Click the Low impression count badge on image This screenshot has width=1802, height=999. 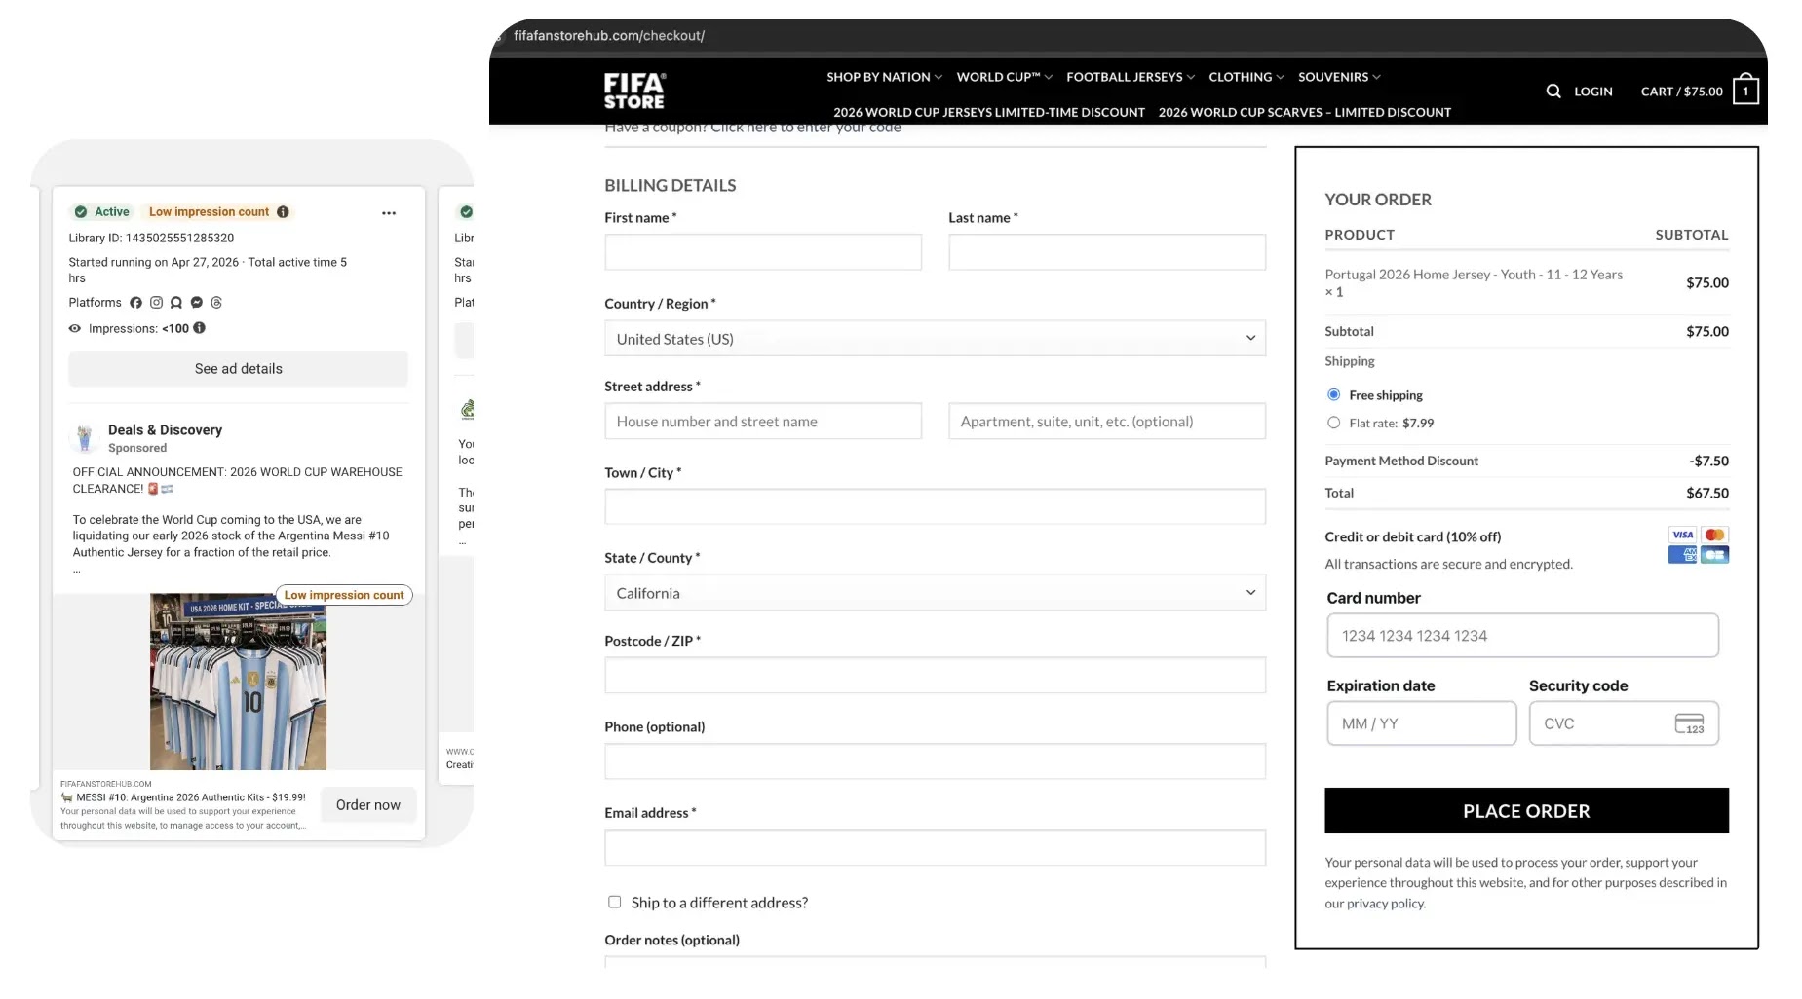pos(344,595)
